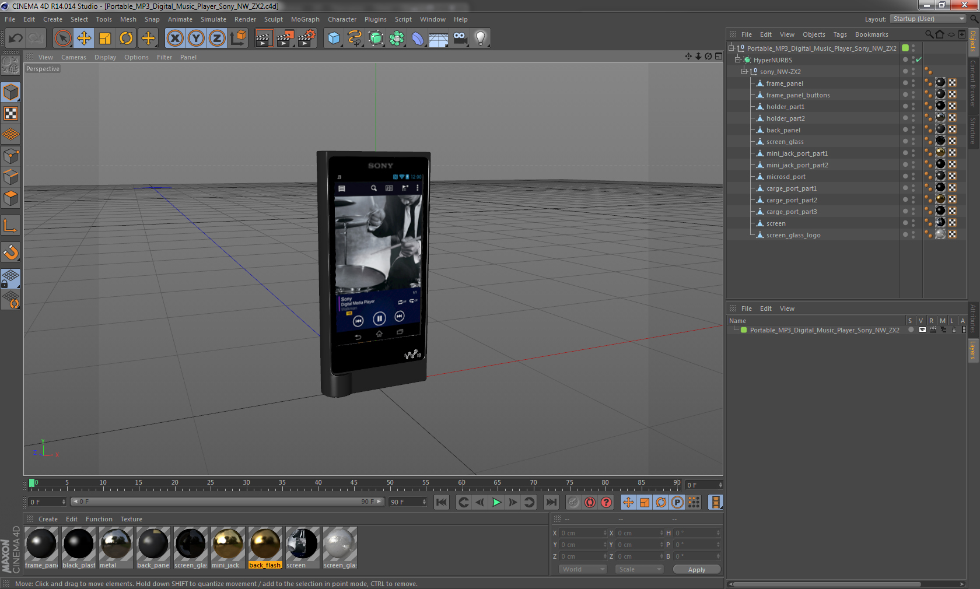Render to Picture Viewer icon

(x=285, y=38)
